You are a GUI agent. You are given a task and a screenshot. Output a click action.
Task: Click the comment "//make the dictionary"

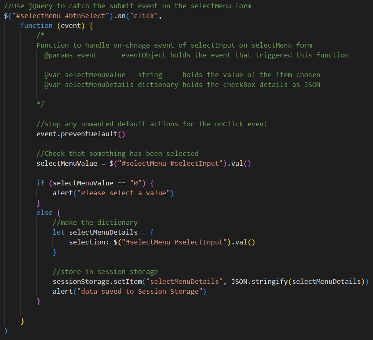pos(95,223)
